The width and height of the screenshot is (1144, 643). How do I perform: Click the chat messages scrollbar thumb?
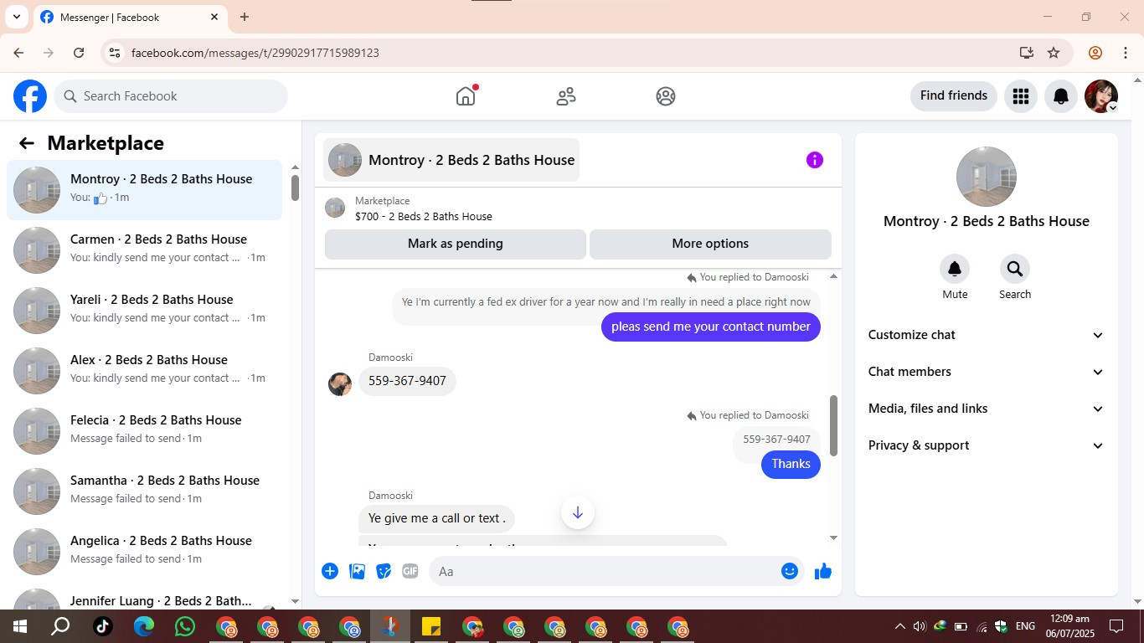pos(833,425)
